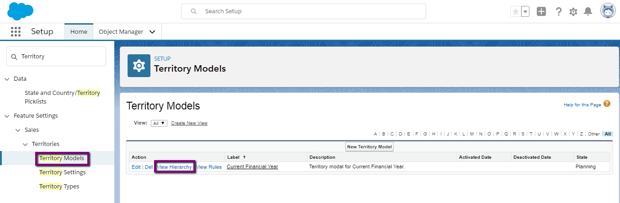
Task: Open State and Country/Territory Picklists
Action: click(62, 97)
